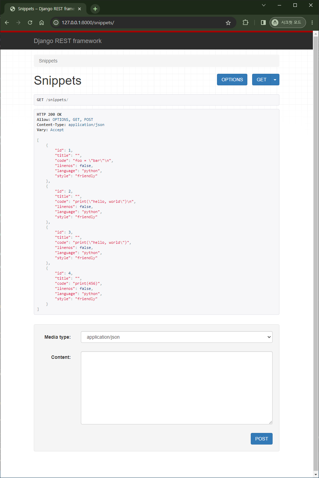Click the address bar URL field

143,23
